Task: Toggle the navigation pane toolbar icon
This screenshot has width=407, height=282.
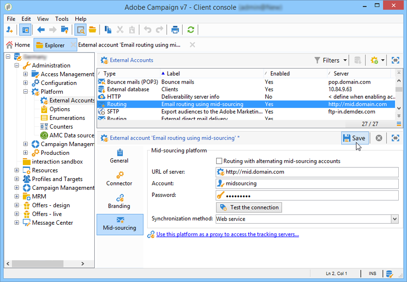Action: pyautogui.click(x=25, y=30)
